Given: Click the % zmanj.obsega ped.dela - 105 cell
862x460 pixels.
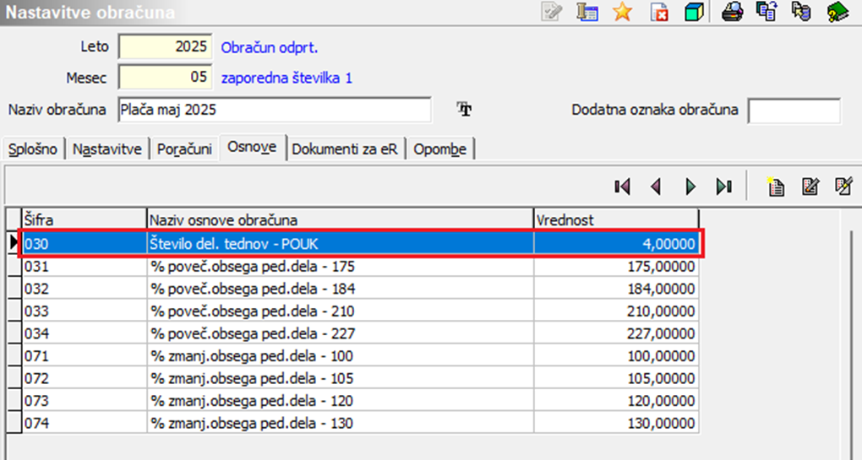Looking at the screenshot, I should (341, 379).
